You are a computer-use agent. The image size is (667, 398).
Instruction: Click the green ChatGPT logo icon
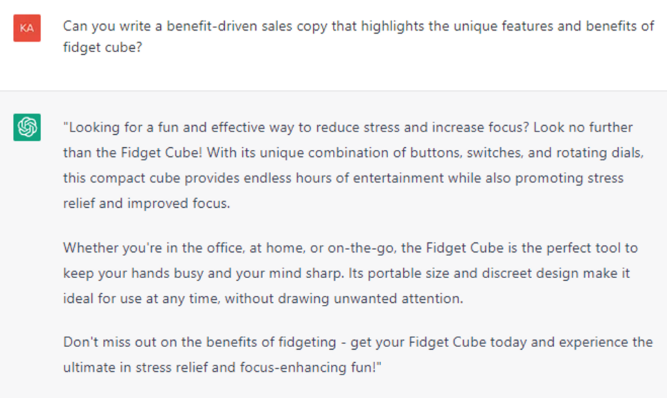pyautogui.click(x=27, y=127)
